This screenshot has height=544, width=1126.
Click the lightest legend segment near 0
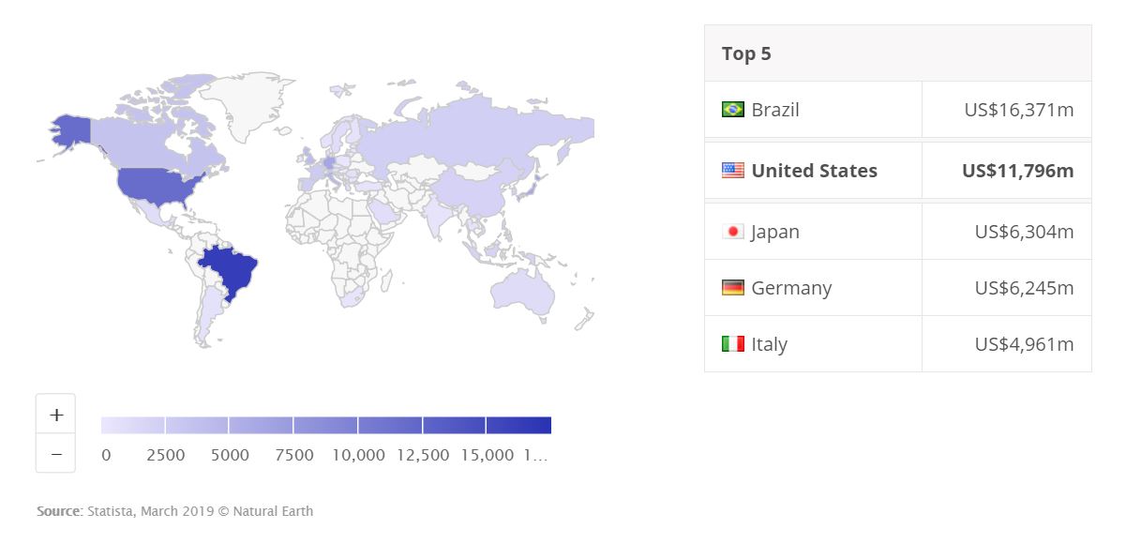(133, 425)
